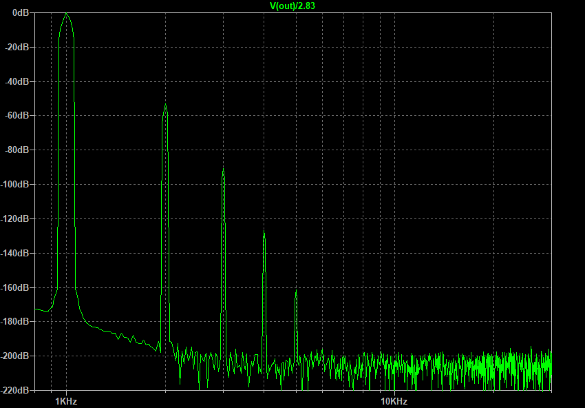Click the -220dB axis label
The width and height of the screenshot is (585, 408).
tap(14, 390)
